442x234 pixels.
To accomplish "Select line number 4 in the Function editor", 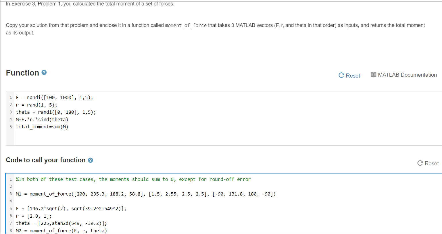I will coord(10,119).
